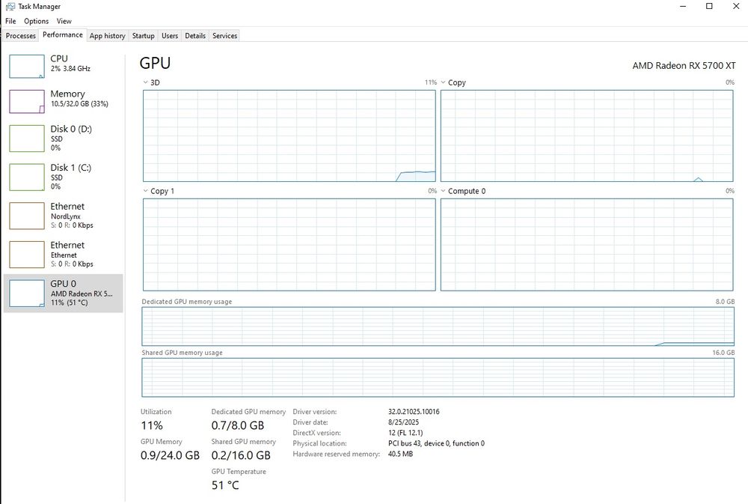This screenshot has width=748, height=504.
Task: Click driver version '32.0.21025.10016'
Action: coord(414,412)
